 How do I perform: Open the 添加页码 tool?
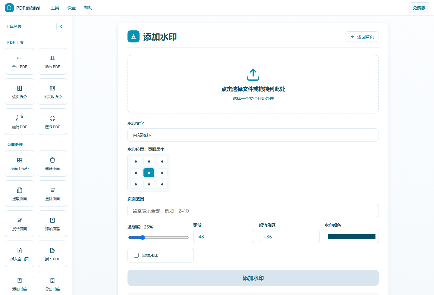(52, 224)
